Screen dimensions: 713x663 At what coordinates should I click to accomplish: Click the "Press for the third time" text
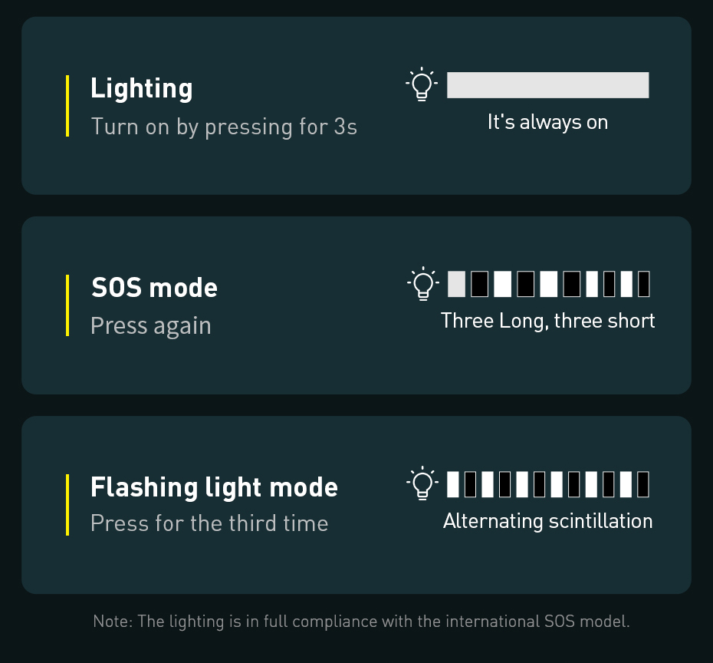coord(209,523)
